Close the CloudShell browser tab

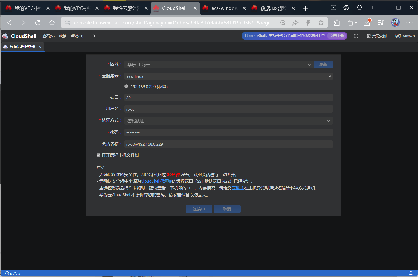pyautogui.click(x=195, y=8)
